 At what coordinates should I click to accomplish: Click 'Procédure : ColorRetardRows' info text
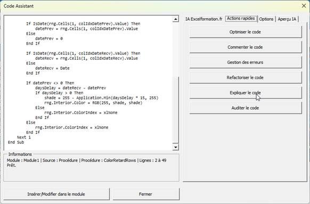click(x=109, y=160)
